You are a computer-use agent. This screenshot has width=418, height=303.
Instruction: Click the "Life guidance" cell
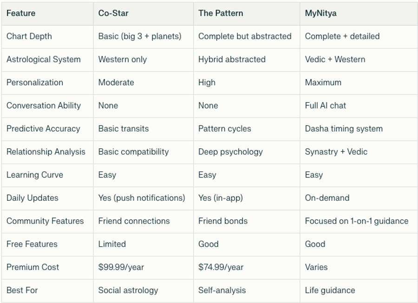(330, 290)
